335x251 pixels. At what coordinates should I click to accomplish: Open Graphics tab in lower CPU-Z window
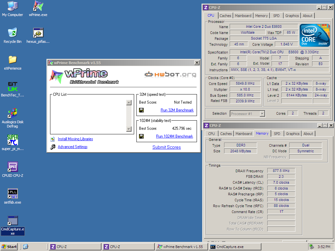293,134
